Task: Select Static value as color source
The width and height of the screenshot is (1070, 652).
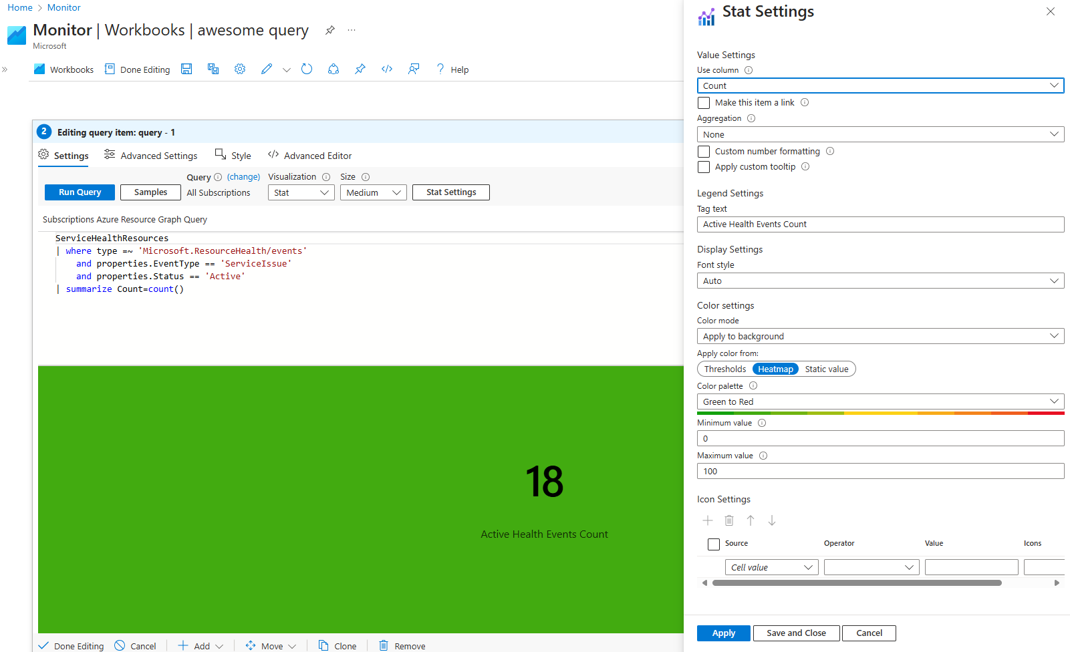Action: [827, 369]
